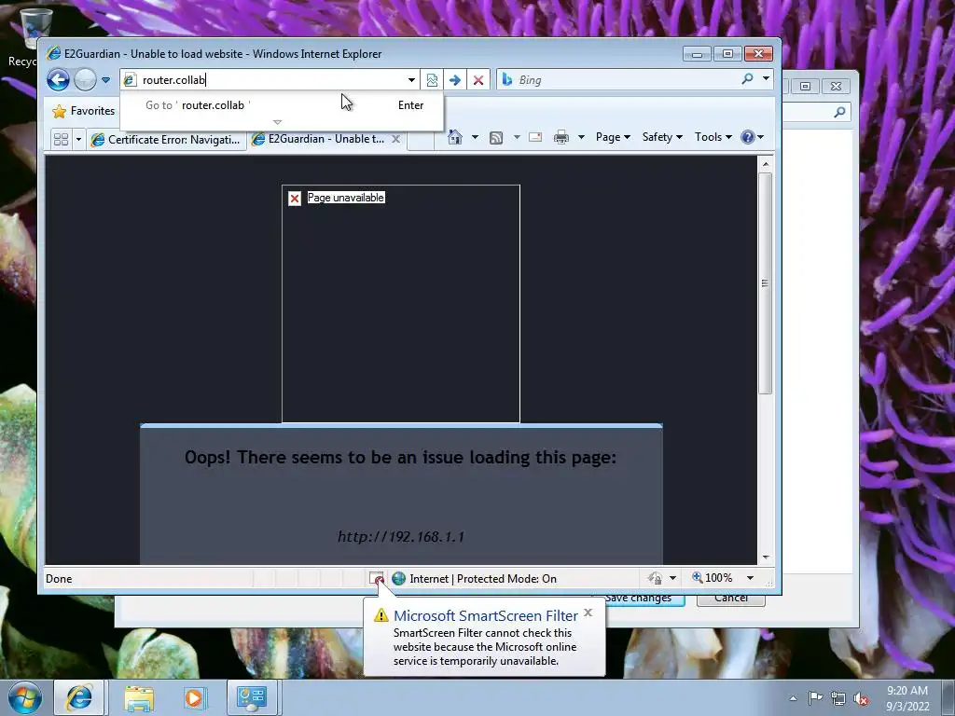
Task: Click the Print icon
Action: [x=561, y=137]
